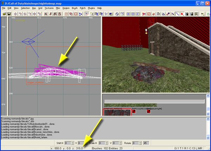Image resolution: width=211 pixels, height=151 pixels.
Task: Click the blue connected-dots icon after CSG buttons
Action: (x=81, y=14)
